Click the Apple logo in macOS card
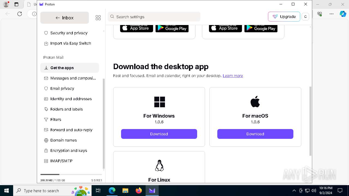This screenshot has width=349, height=196. tap(255, 102)
